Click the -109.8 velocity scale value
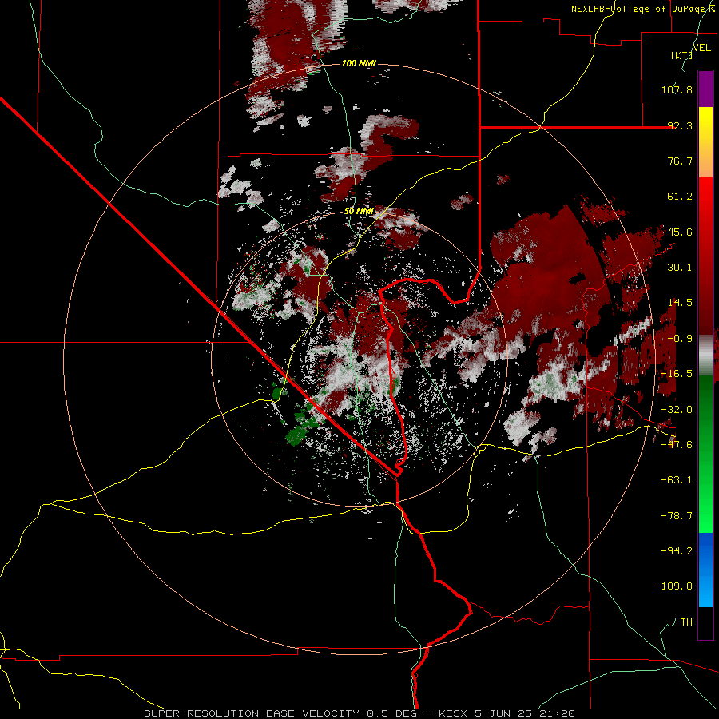 tap(673, 586)
